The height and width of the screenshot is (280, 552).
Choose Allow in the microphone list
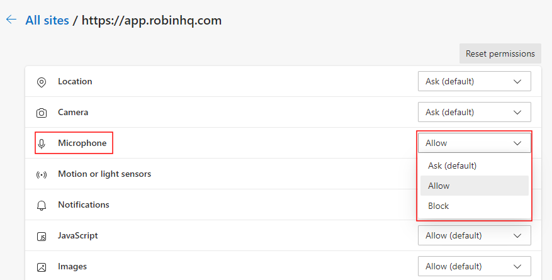click(439, 186)
